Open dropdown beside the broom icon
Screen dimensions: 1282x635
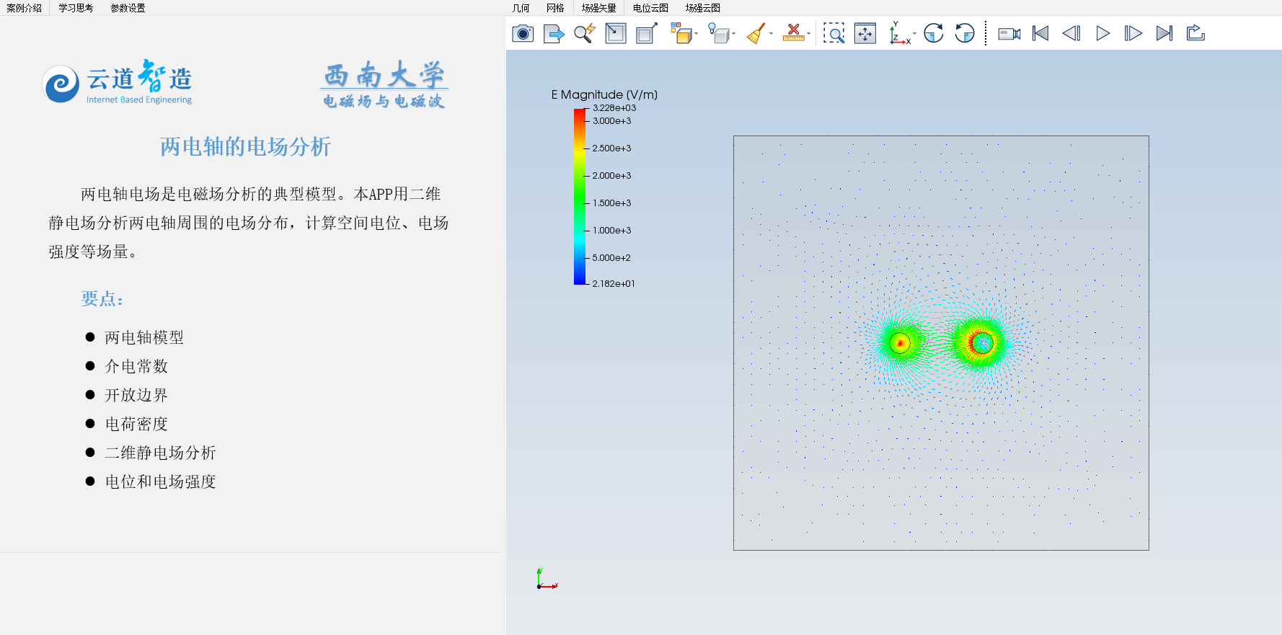pos(772,34)
